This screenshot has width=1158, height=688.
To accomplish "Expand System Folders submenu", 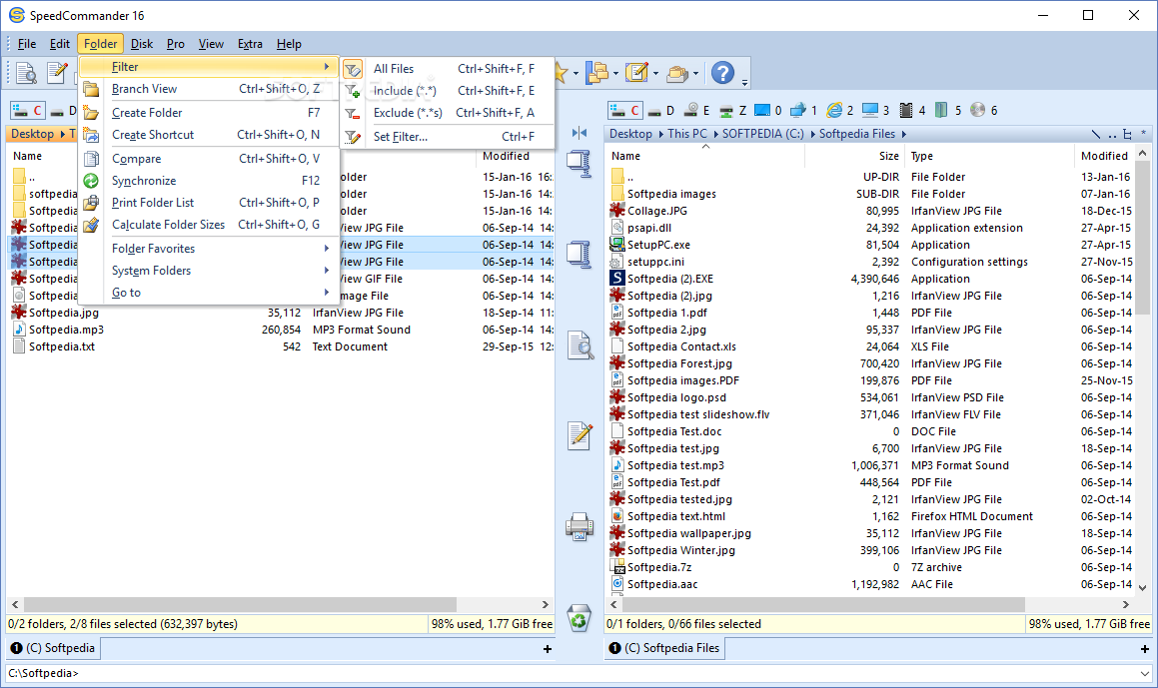I will (327, 271).
